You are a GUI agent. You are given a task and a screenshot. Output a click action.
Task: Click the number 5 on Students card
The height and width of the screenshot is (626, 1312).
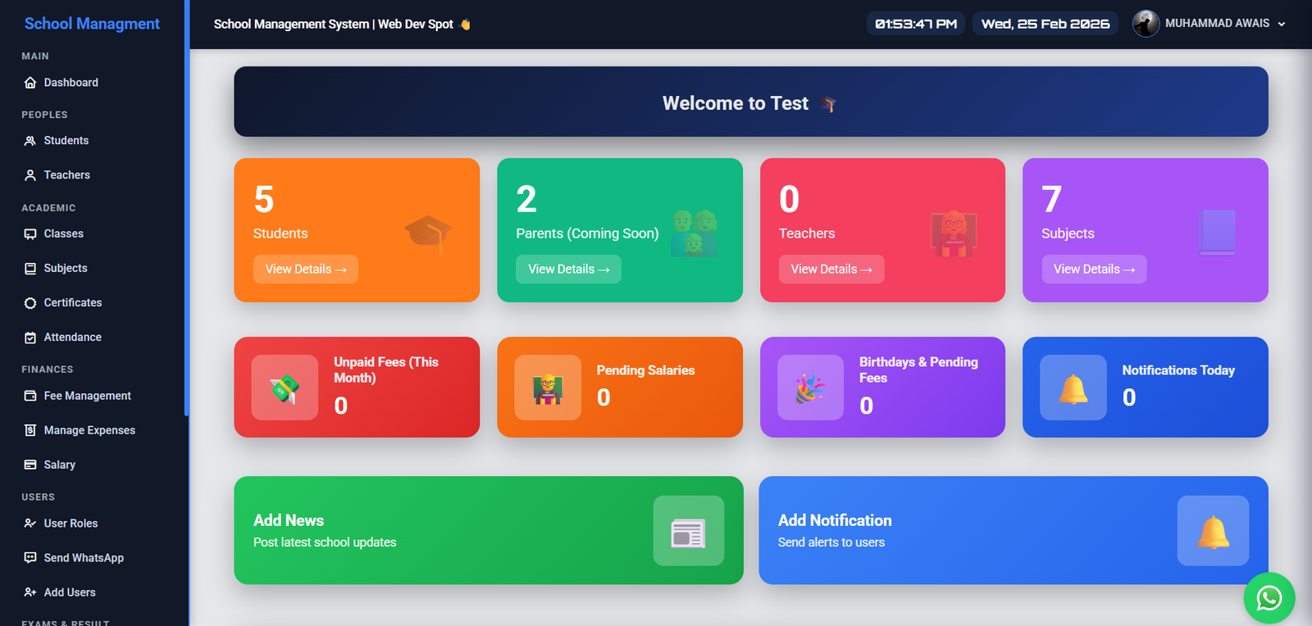tap(264, 199)
